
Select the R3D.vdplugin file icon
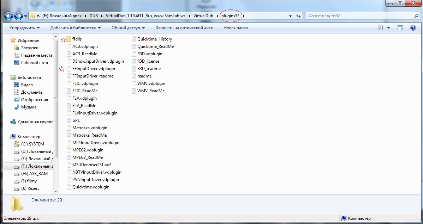(133, 54)
